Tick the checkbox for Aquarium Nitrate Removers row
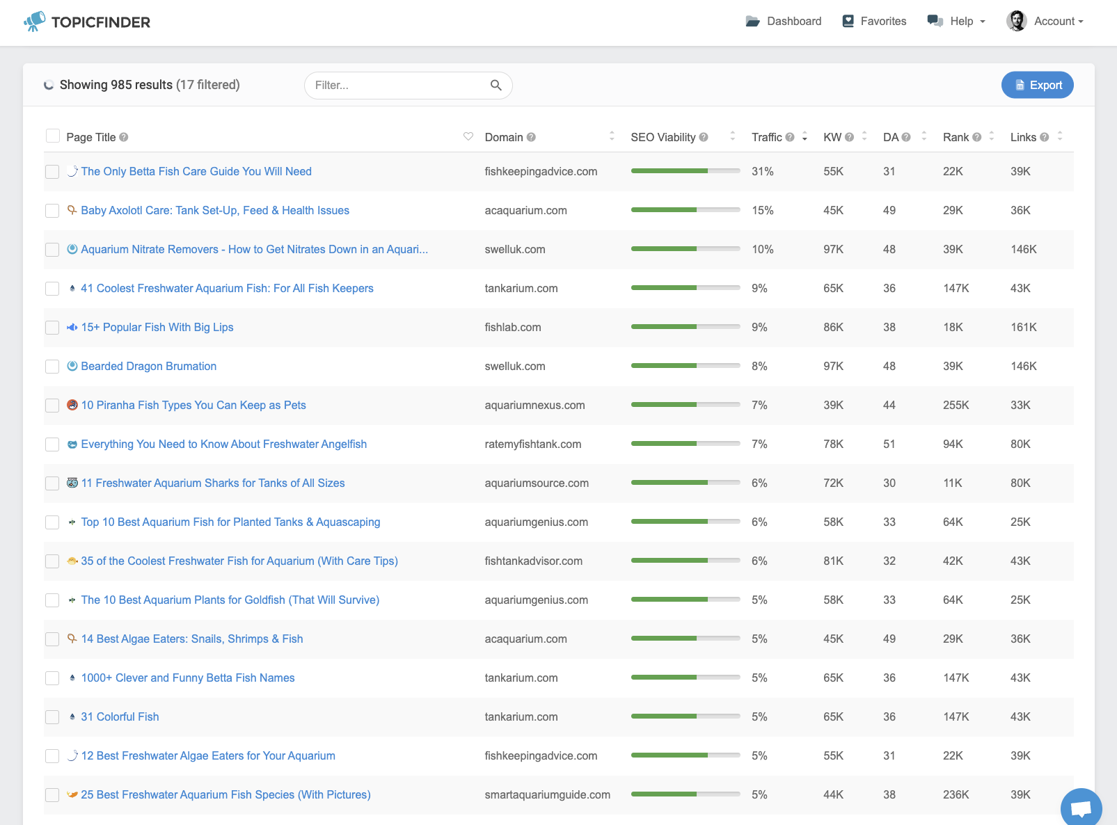The height and width of the screenshot is (825, 1117). pos(52,250)
